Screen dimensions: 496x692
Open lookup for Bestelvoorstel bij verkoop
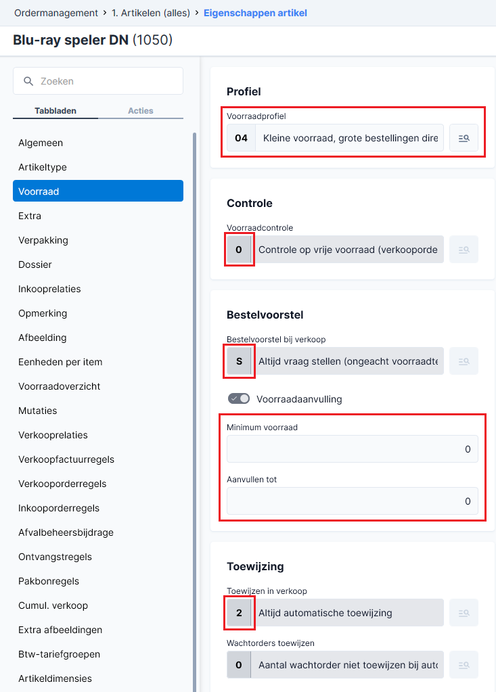(x=464, y=361)
